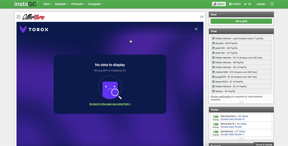Click the grid icon beside OfferToro logo

click(18, 17)
